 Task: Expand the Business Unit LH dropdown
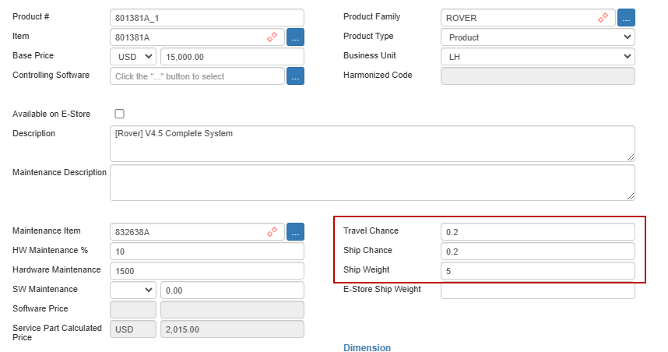tap(538, 57)
